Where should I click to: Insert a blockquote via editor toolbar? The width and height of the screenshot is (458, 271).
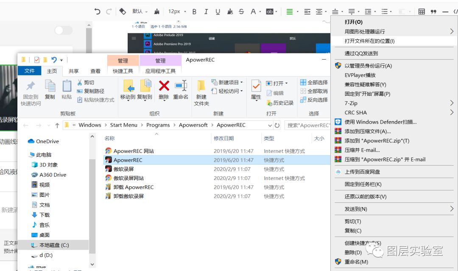click(433, 11)
